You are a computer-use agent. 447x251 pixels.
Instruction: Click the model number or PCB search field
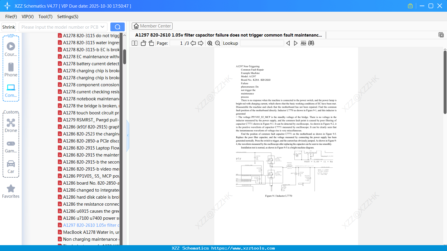[x=60, y=27]
